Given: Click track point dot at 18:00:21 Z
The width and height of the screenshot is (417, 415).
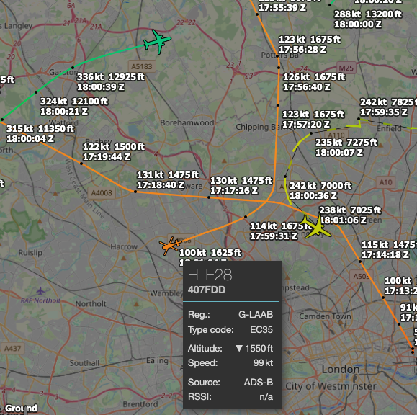Looking at the screenshot, I should (x=36, y=92).
